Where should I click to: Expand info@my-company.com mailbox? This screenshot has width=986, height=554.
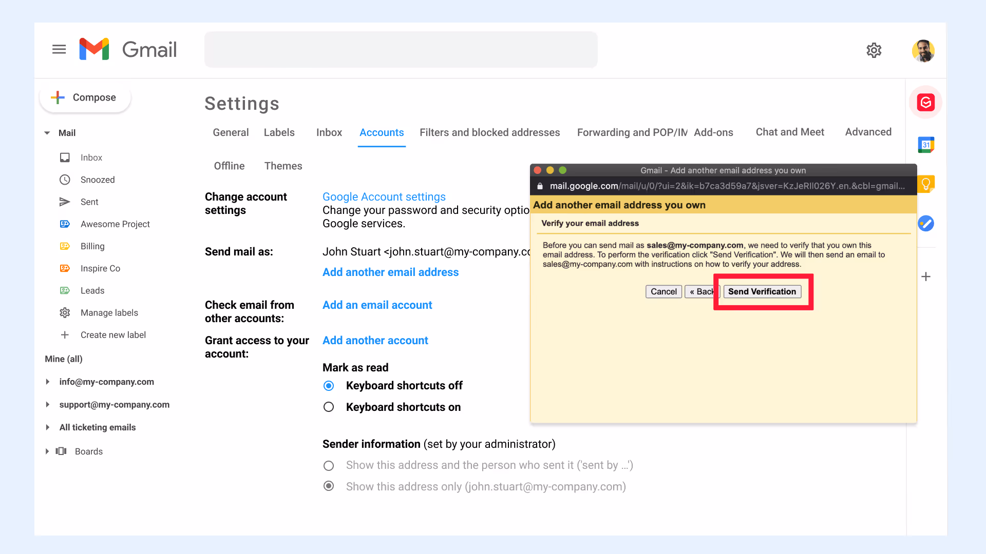tap(47, 382)
